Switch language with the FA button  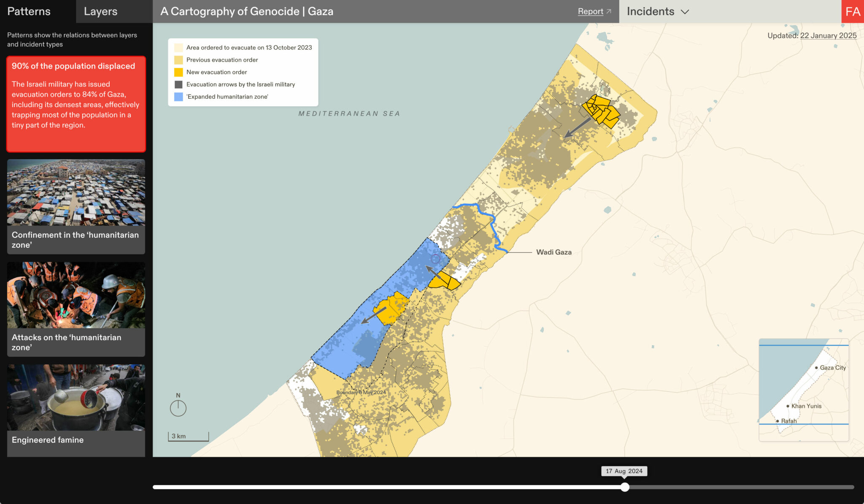[852, 11]
